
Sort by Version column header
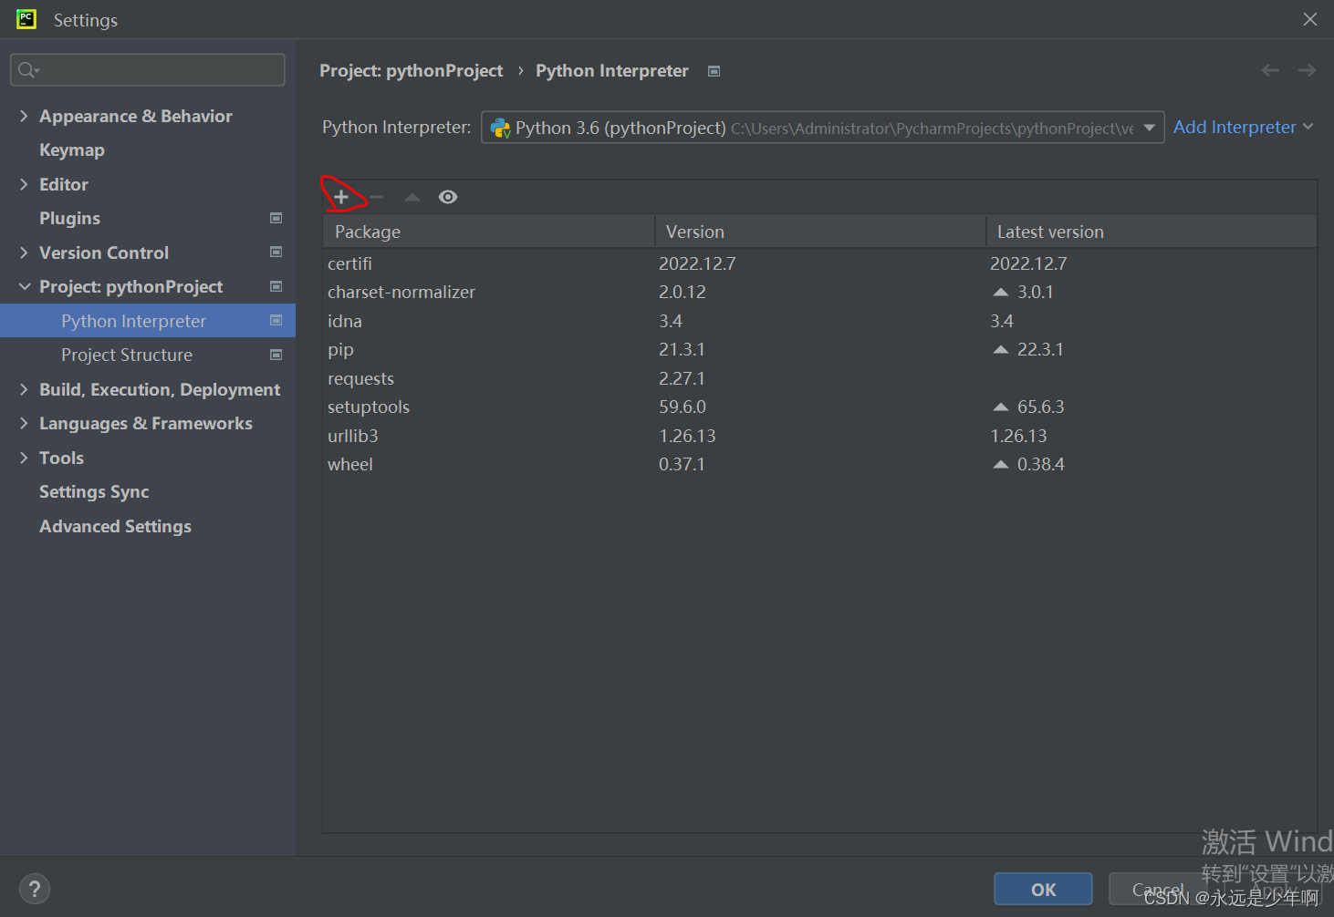[x=820, y=232]
